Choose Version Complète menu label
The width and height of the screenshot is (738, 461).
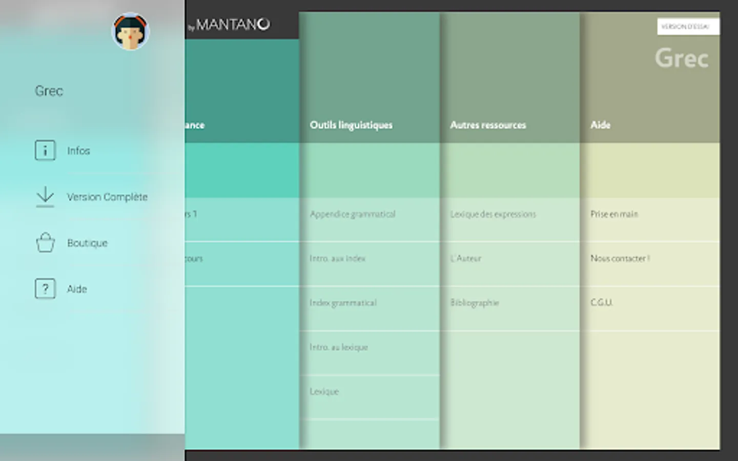pos(107,197)
